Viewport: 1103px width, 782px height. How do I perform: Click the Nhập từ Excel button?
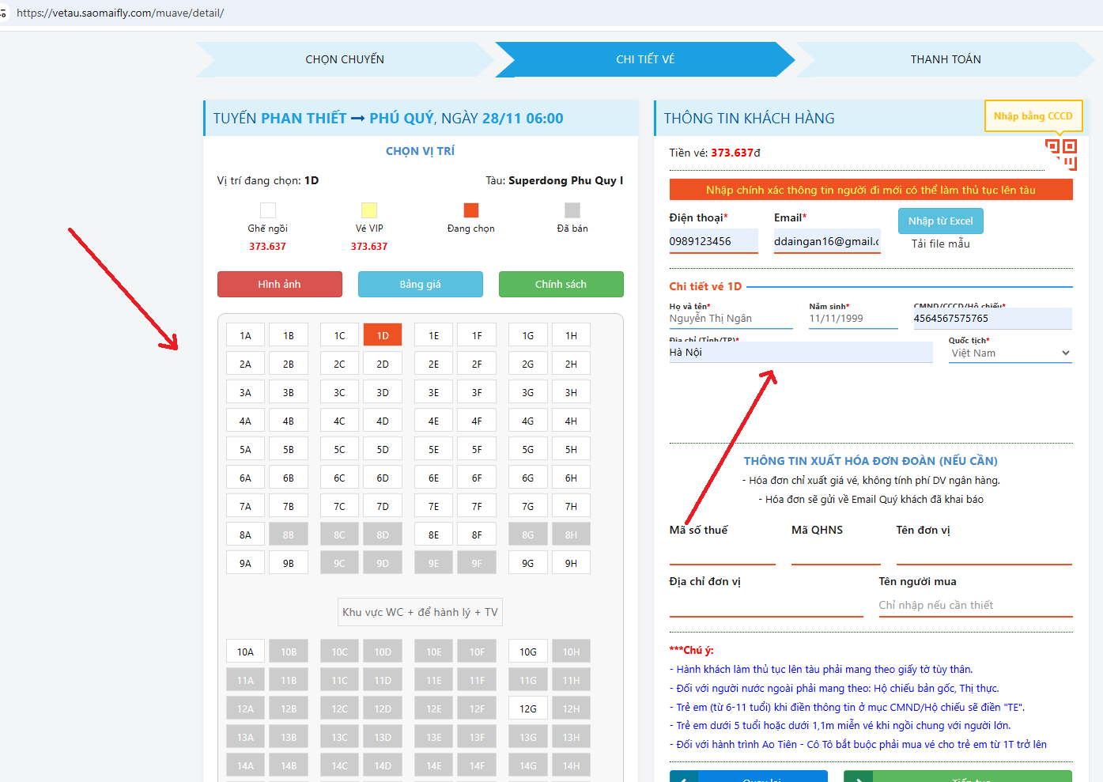click(940, 221)
